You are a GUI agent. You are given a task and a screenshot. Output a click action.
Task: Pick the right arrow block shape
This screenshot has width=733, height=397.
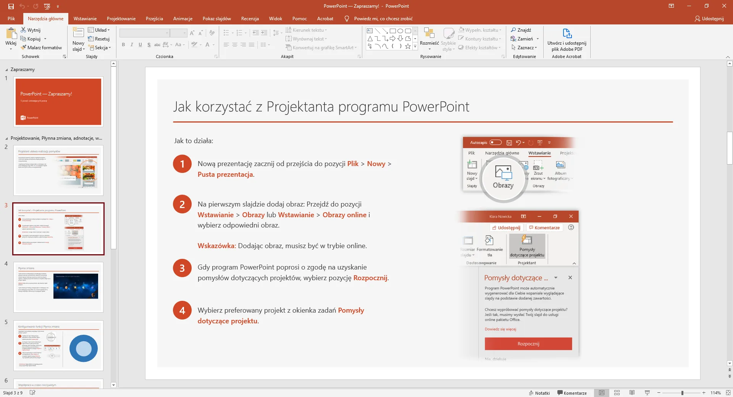tap(392, 39)
